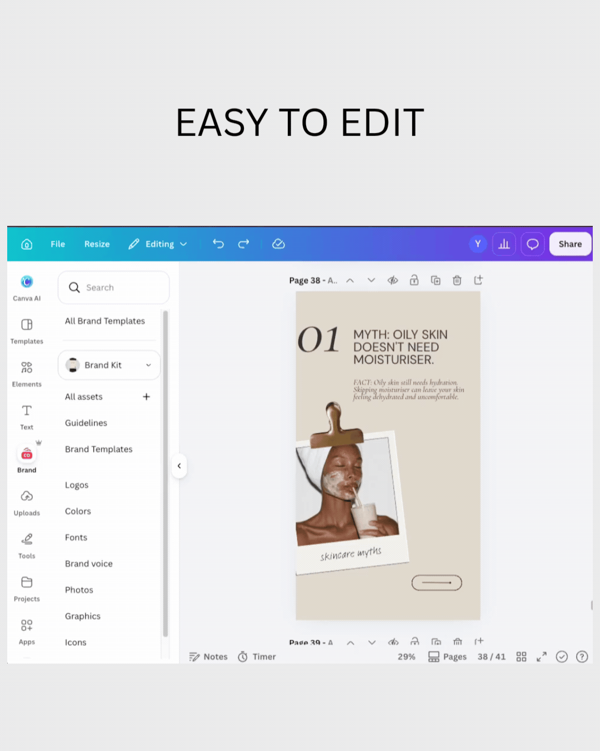Select the FACT paragraph text on canvas
Image resolution: width=600 pixels, height=751 pixels.
[408, 389]
